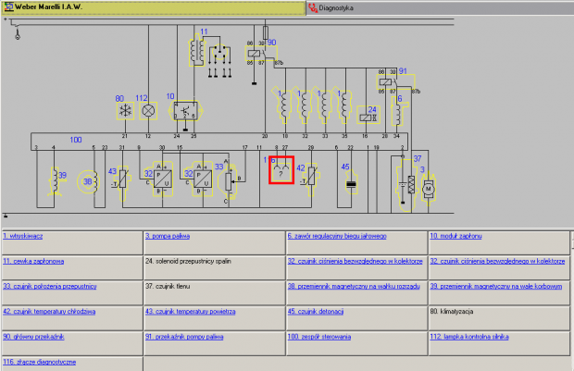Click the control unit label 100
The width and height of the screenshot is (574, 371).
coord(76,140)
